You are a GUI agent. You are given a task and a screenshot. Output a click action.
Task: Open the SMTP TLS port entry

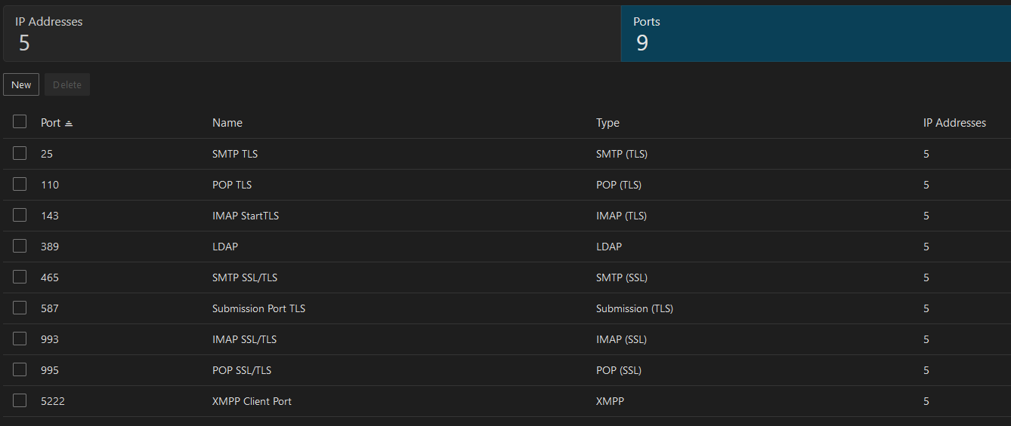(235, 154)
